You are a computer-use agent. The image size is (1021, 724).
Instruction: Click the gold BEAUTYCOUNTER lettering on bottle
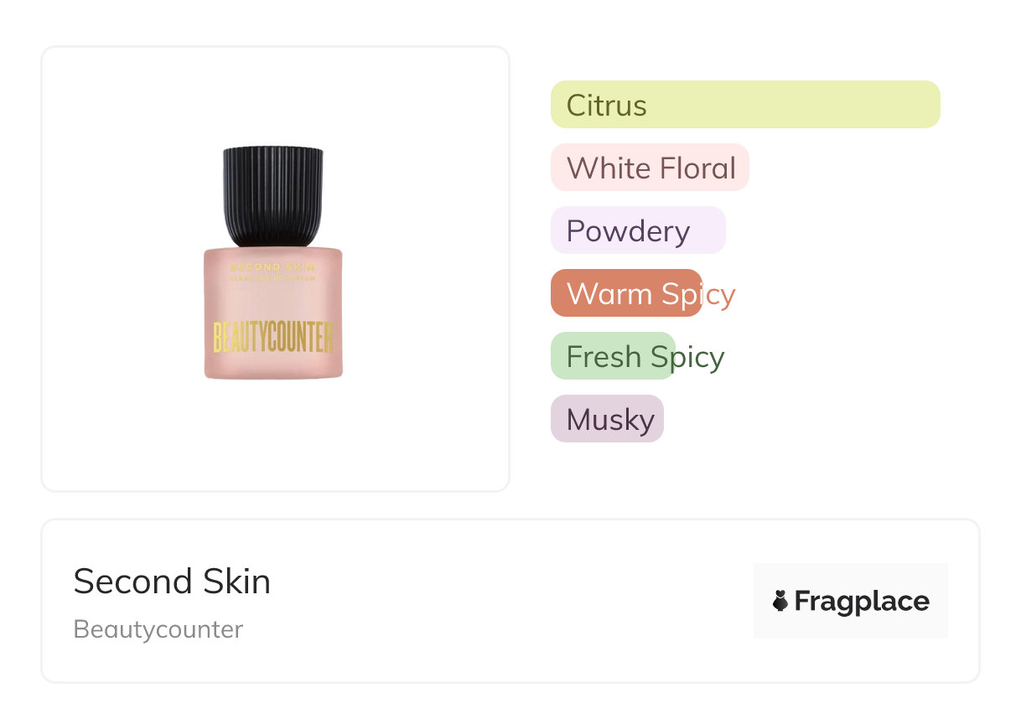273,337
